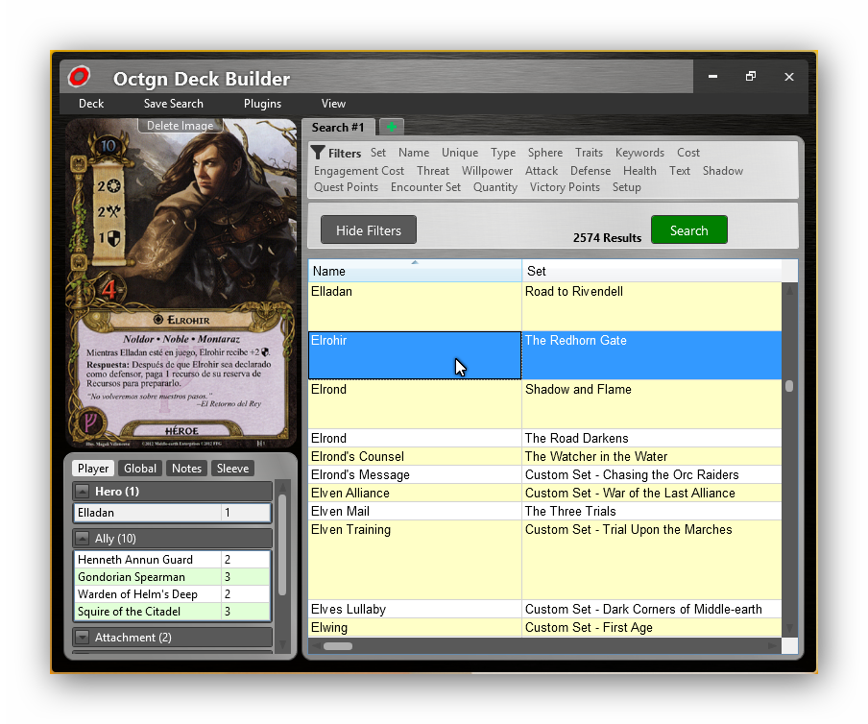The image size is (868, 724).
Task: Add the Unique filter
Action: point(460,153)
